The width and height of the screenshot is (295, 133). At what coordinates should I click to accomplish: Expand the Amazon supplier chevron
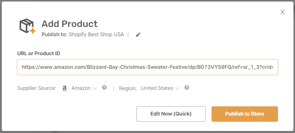pos(95,89)
